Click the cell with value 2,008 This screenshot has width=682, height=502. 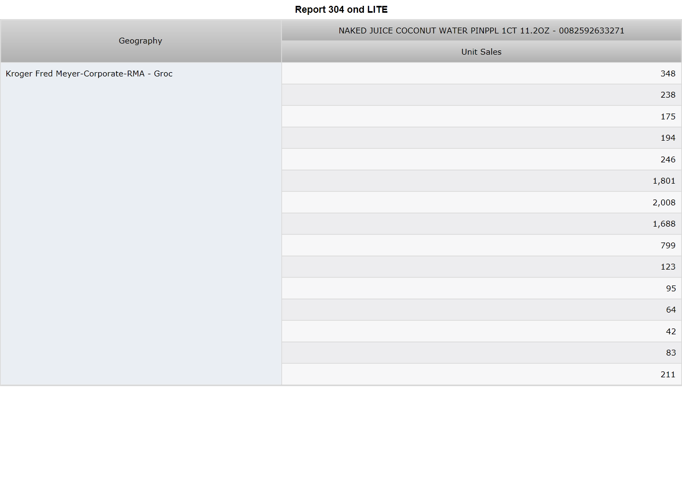[x=481, y=203]
